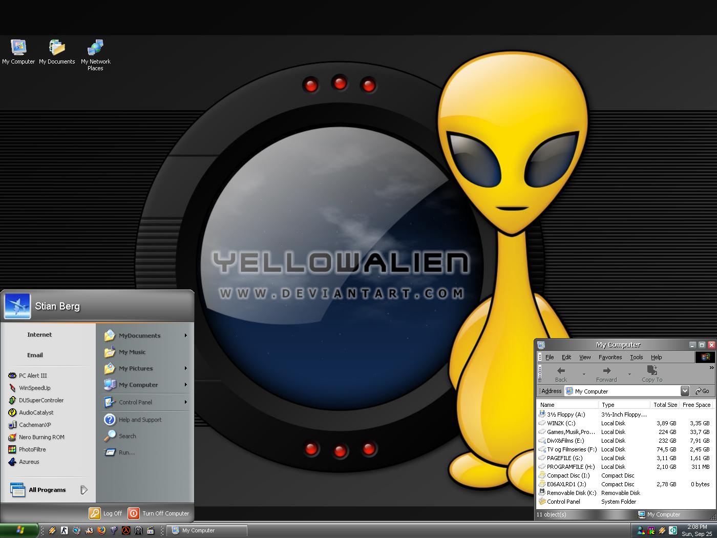The height and width of the screenshot is (538, 717).
Task: Open the Back history dropdown arrow
Action: tap(584, 374)
